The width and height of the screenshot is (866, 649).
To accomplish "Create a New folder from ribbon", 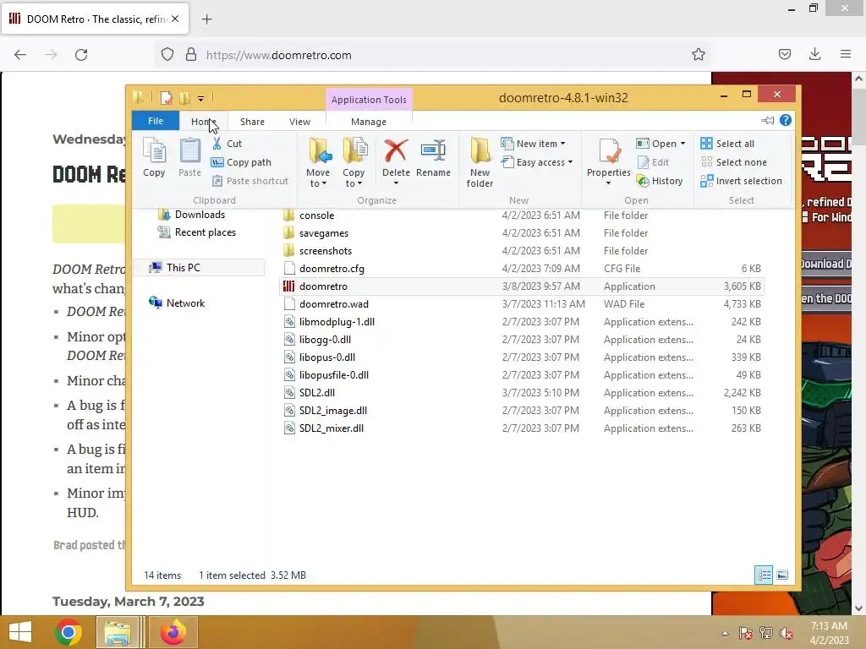I will (480, 163).
